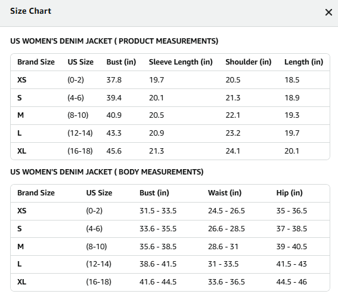
Task: Click XL hip range 44.5 - 46
Action: click(x=292, y=282)
